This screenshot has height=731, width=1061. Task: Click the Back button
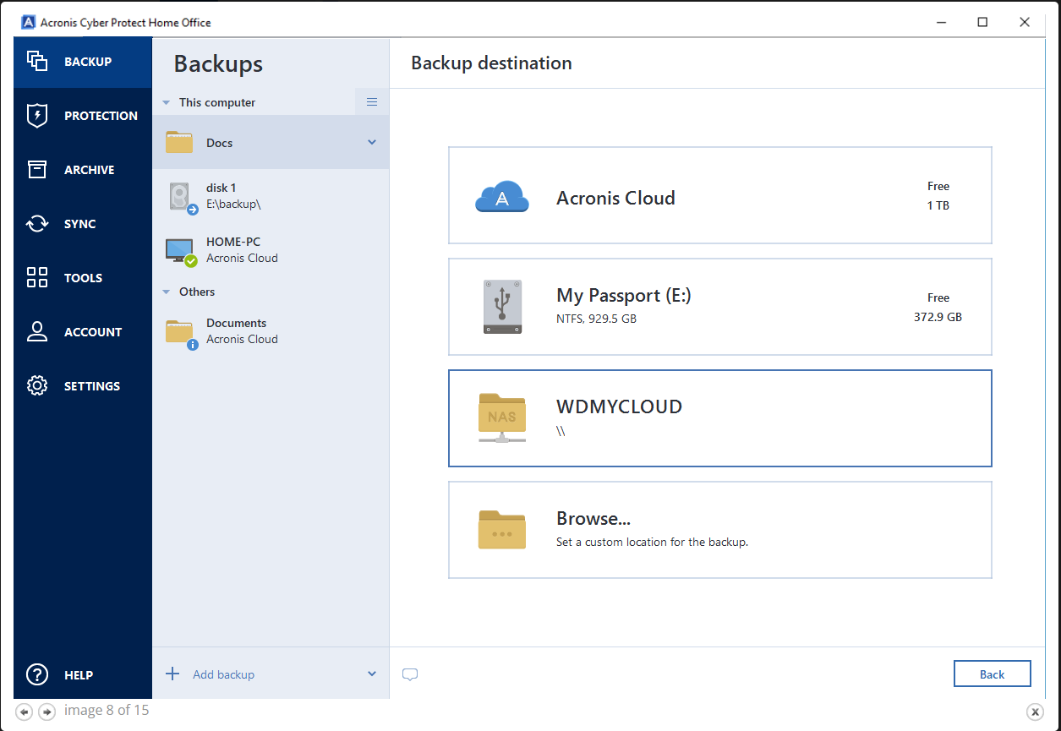click(992, 674)
